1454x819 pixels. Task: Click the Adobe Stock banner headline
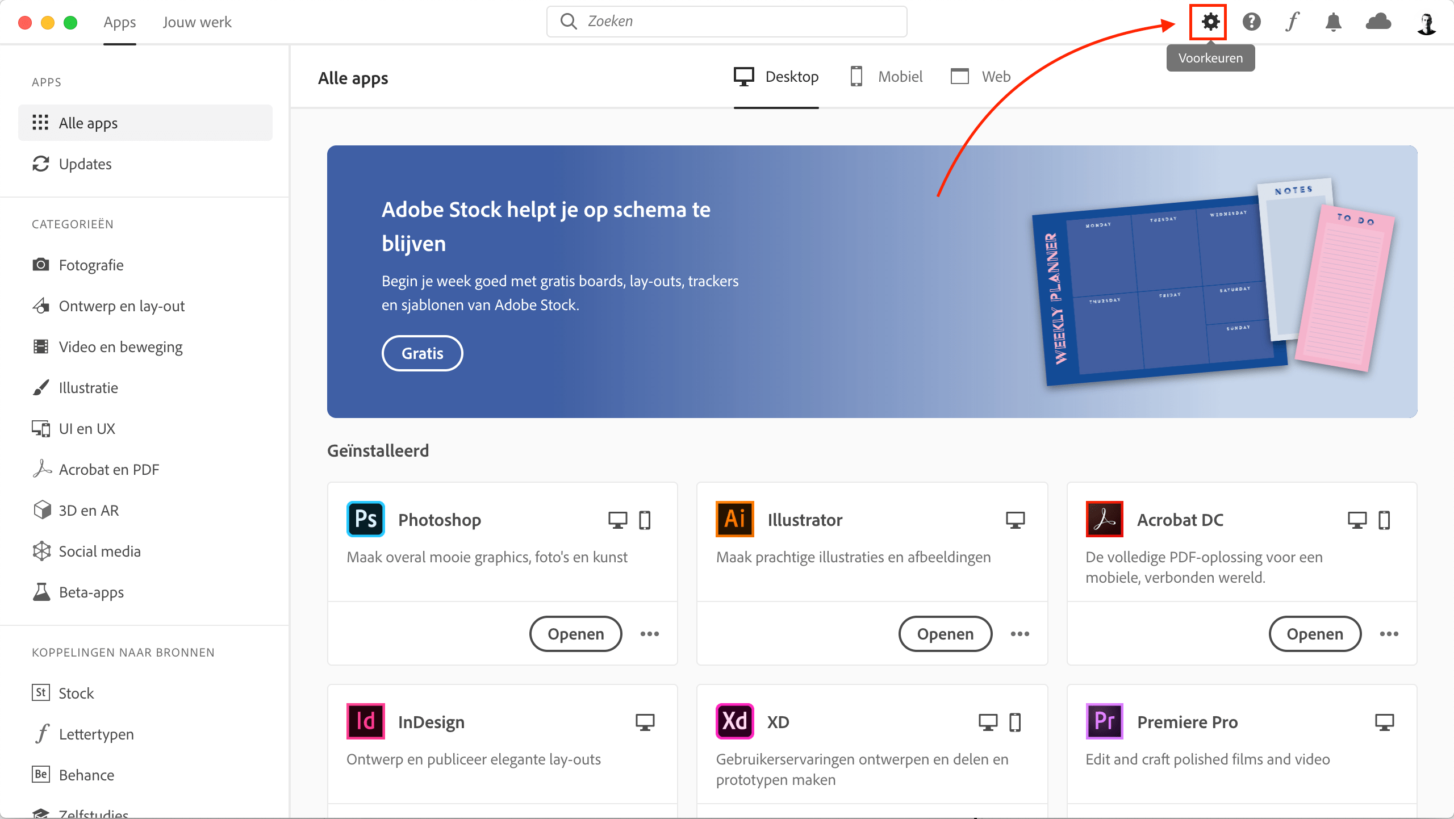[x=546, y=226]
